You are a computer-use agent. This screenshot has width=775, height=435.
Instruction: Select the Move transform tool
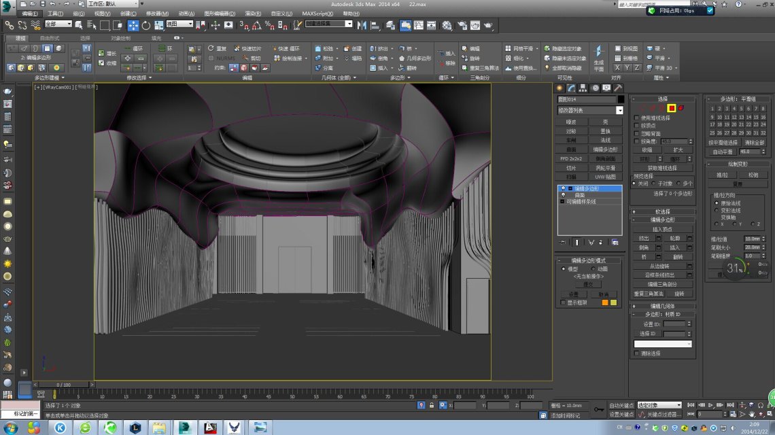(133, 25)
